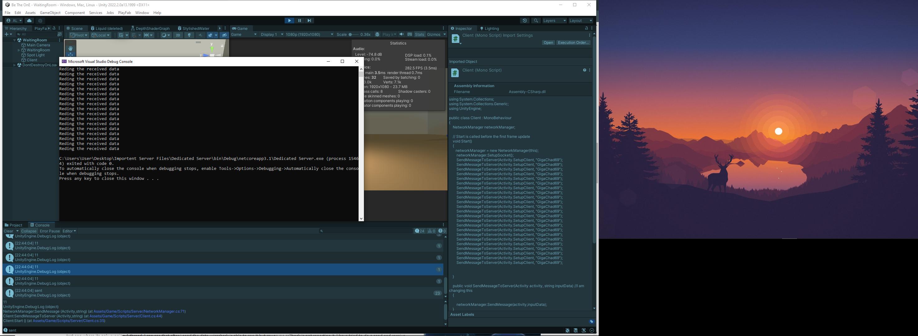Open version control icon beside the cloud button
This screenshot has height=336, width=918.
[x=40, y=21]
